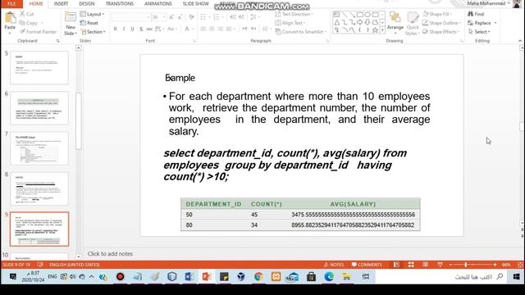Screen dimensions: 525x295
Task: Open the Select menu in Editing
Action: pos(479,32)
